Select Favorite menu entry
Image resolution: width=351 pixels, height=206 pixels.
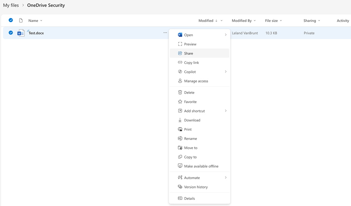click(199, 102)
